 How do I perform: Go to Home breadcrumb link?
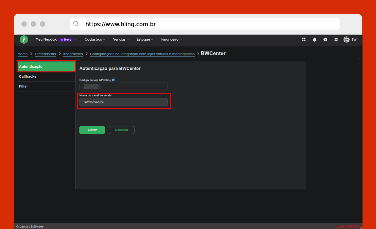coord(23,54)
